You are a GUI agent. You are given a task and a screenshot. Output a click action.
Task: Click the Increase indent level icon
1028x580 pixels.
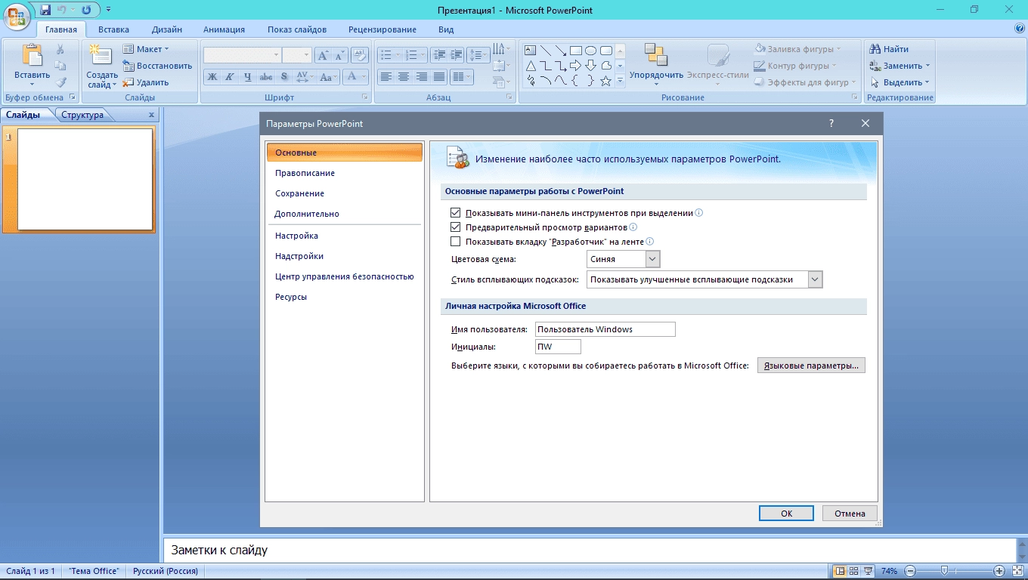point(456,55)
